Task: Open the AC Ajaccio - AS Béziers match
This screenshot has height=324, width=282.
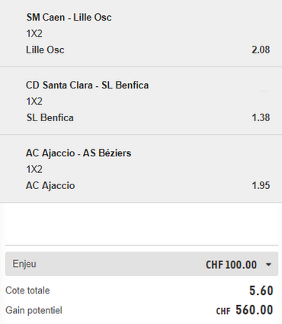Action: click(x=79, y=153)
